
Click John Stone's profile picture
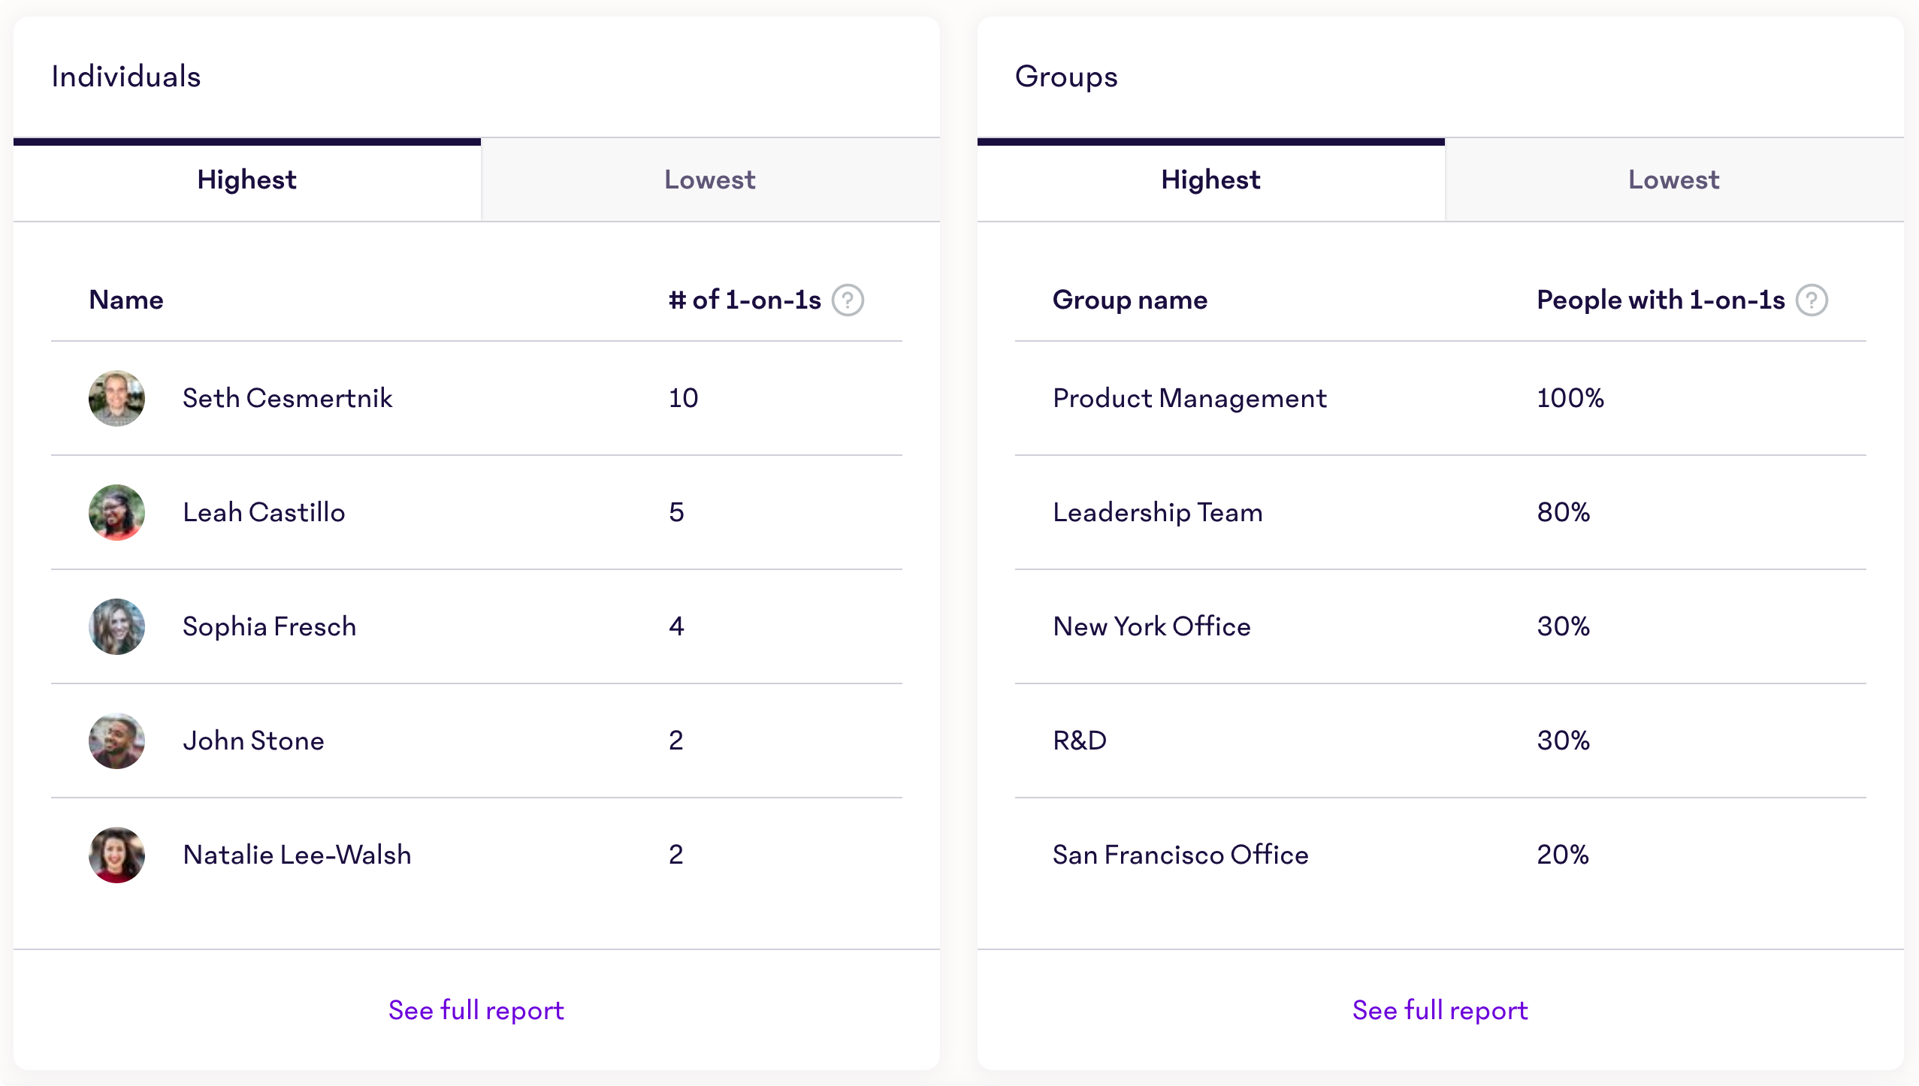pos(116,741)
